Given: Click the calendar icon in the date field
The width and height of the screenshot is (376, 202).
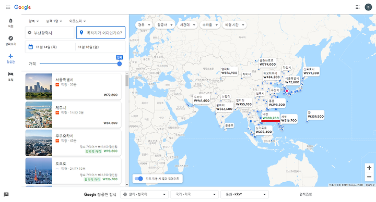Looking at the screenshot, I should tap(31, 47).
